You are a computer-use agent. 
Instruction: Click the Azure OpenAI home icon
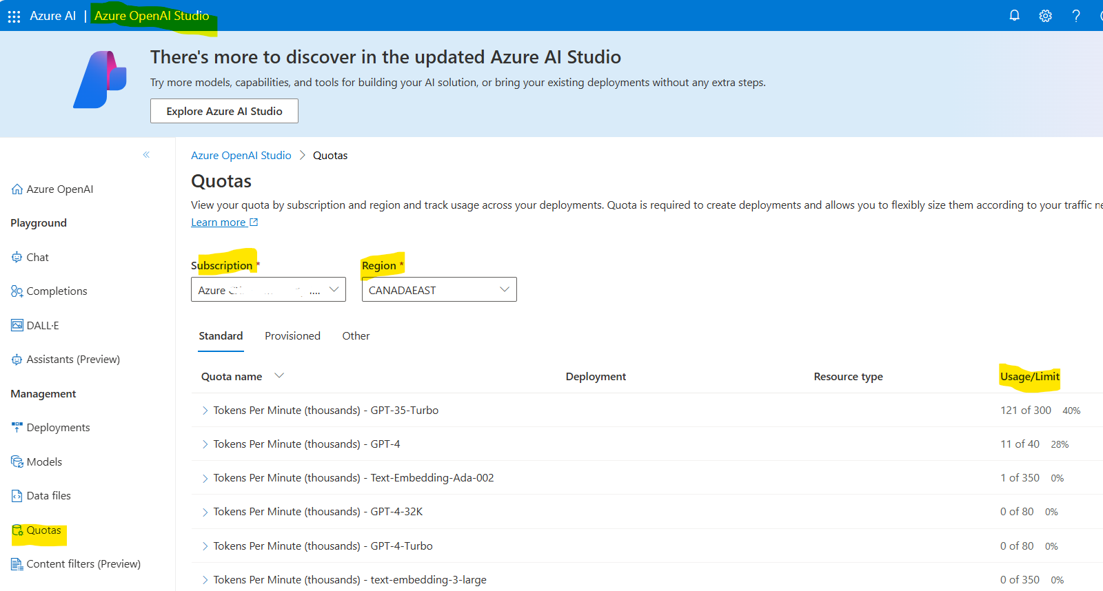coord(17,189)
